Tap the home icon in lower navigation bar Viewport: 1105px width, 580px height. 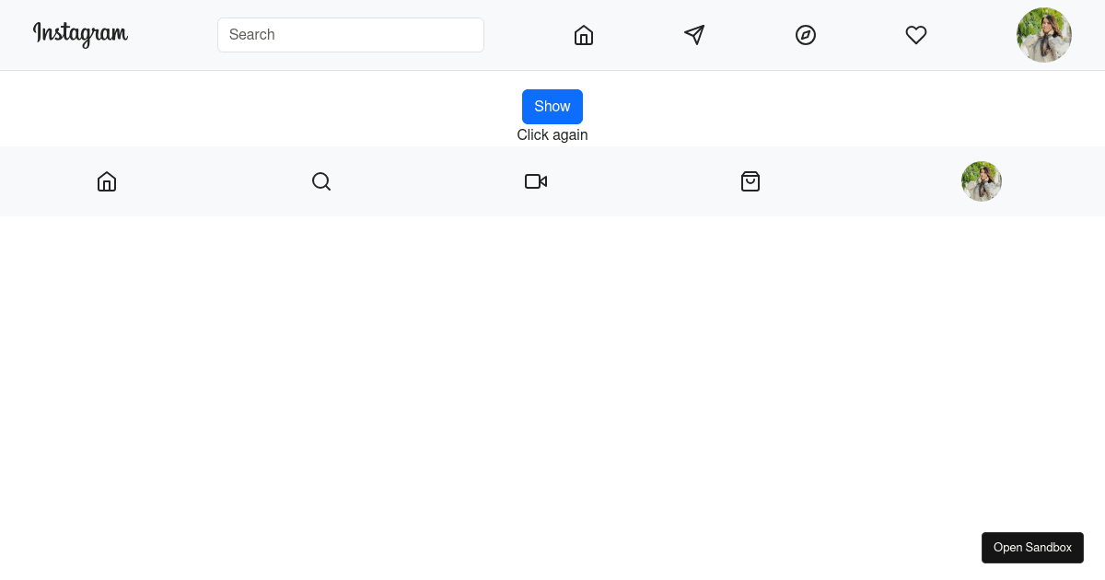107,181
